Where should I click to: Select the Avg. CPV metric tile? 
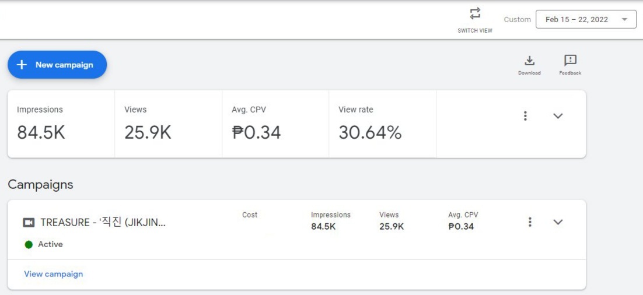pyautogui.click(x=275, y=124)
